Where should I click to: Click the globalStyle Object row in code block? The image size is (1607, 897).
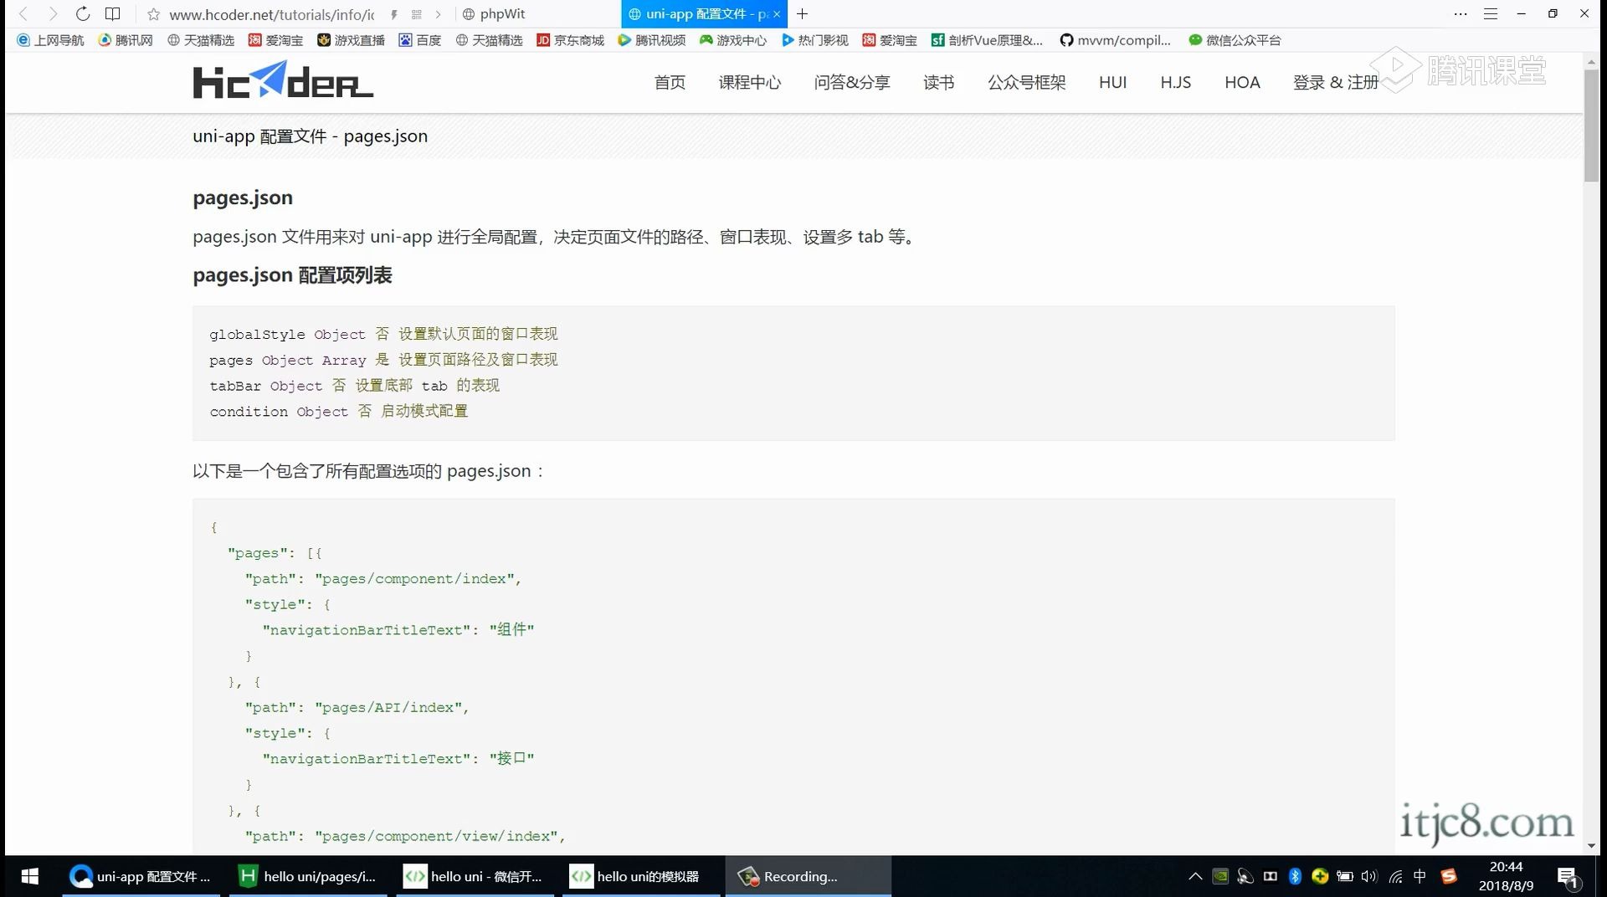[x=383, y=334]
